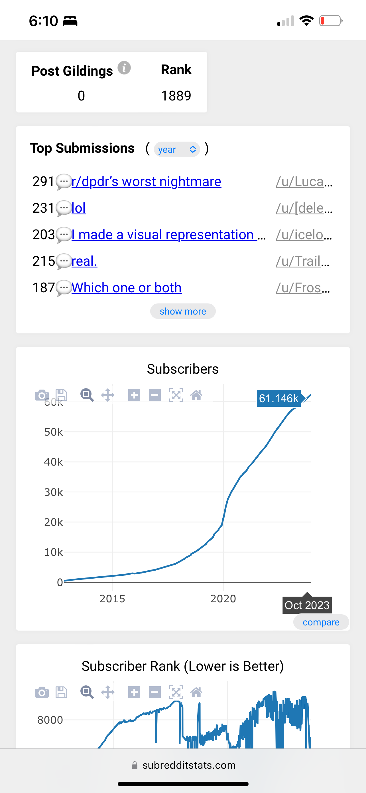This screenshot has height=793, width=366.
Task: Select zoom magnifier on Subscriber Rank chart
Action: 87,692
